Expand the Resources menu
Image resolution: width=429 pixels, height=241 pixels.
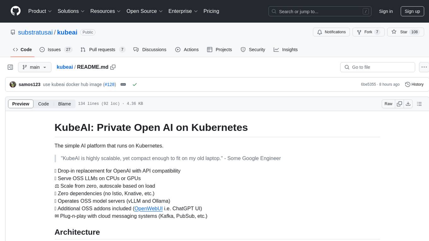tap(105, 11)
